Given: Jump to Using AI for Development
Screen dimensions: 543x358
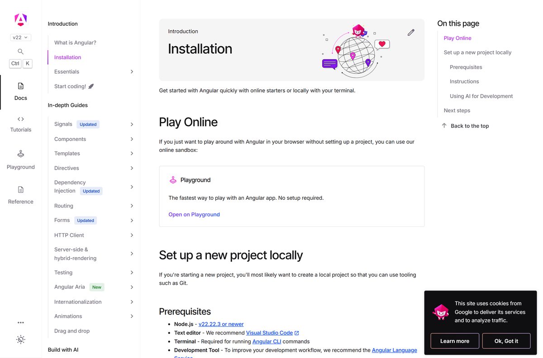Looking at the screenshot, I should click(481, 96).
